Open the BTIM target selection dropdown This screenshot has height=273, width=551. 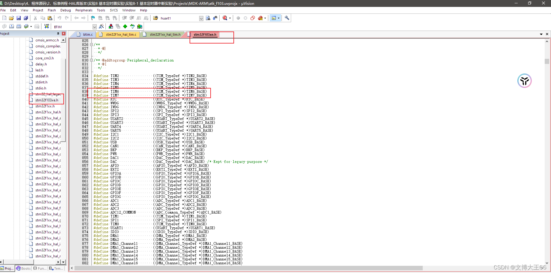[95, 27]
